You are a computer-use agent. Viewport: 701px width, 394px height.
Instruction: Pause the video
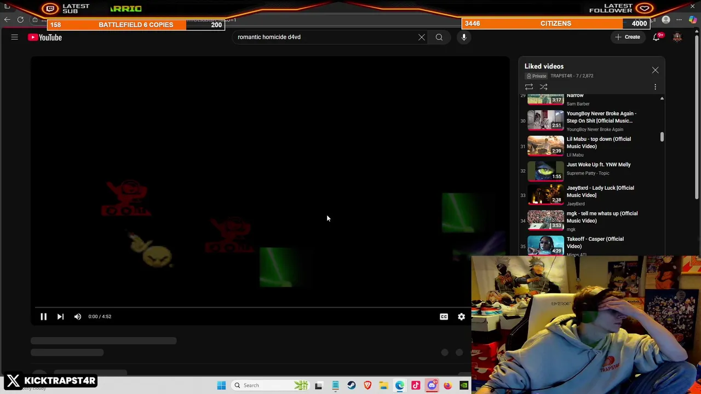pyautogui.click(x=43, y=316)
